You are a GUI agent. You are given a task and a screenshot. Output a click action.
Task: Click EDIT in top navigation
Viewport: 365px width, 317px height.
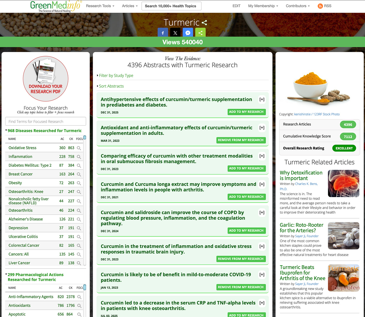click(x=236, y=6)
